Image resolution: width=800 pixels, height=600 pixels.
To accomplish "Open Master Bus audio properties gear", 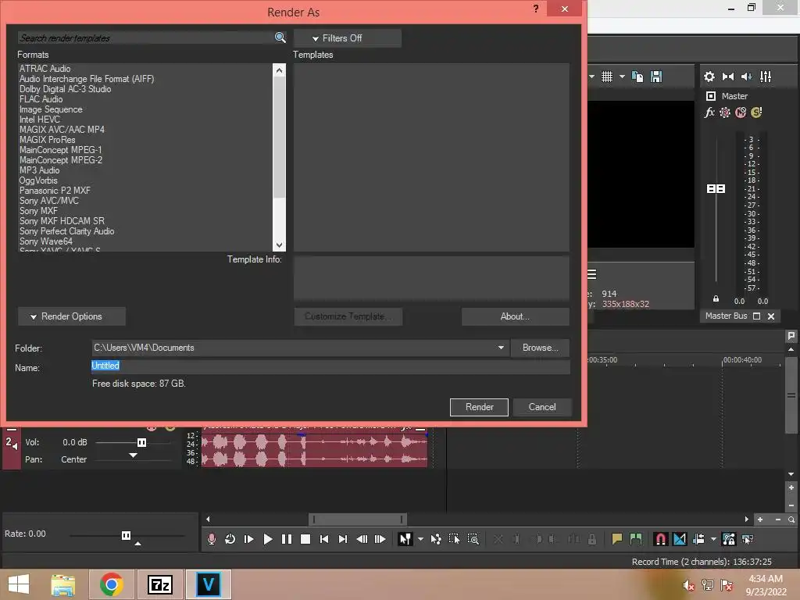I will pyautogui.click(x=709, y=77).
